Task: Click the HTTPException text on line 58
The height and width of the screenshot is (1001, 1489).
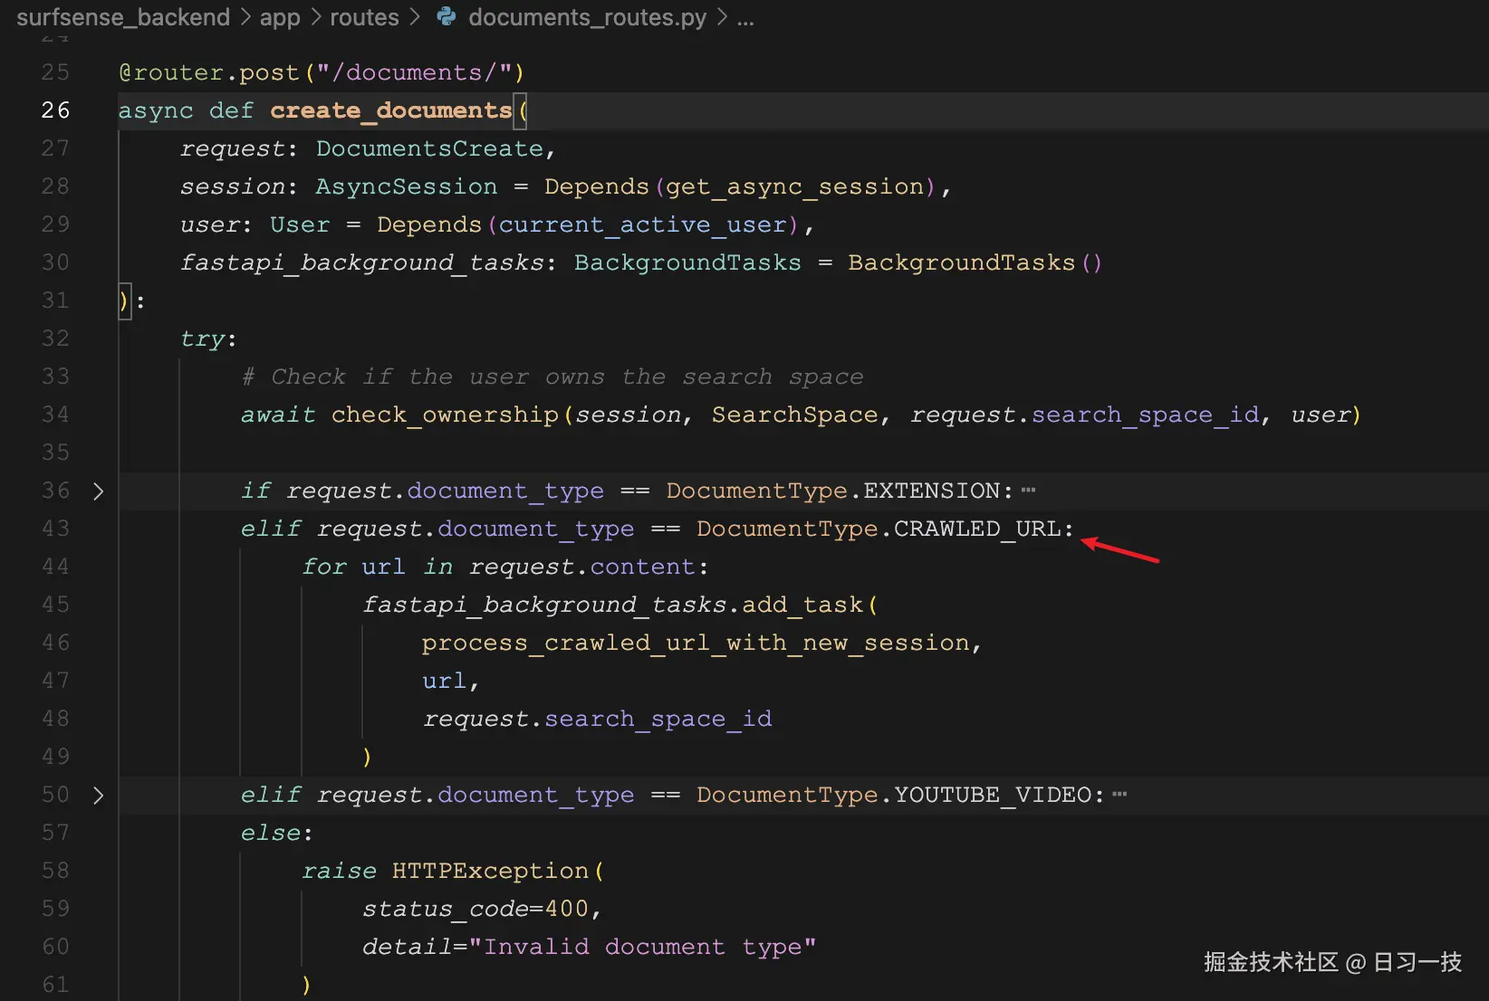Action: pyautogui.click(x=494, y=870)
